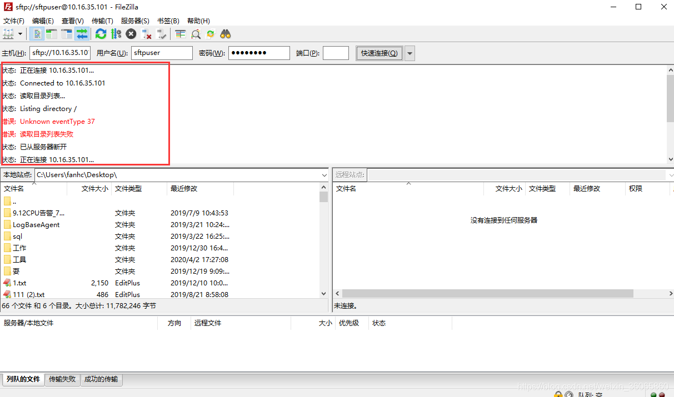Click the remote pane horizontal scrollbar
674x397 pixels.
(488, 293)
